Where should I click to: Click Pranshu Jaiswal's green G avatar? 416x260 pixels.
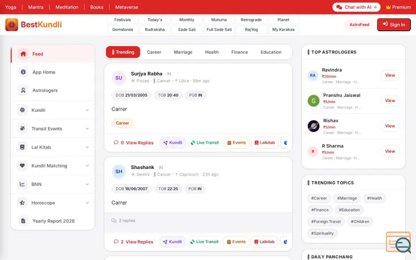314,100
